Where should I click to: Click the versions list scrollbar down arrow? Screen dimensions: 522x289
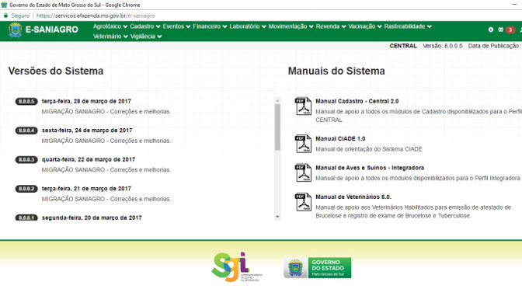pyautogui.click(x=277, y=217)
